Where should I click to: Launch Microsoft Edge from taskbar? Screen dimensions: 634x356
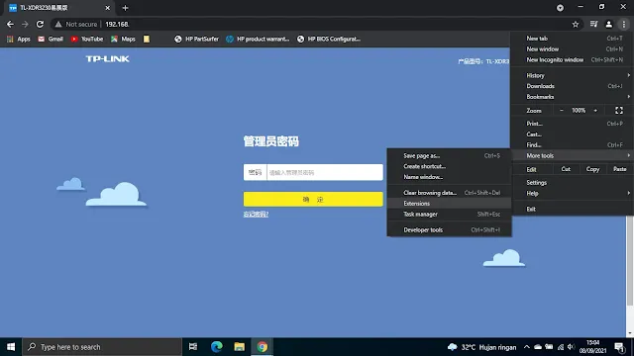[216, 347]
